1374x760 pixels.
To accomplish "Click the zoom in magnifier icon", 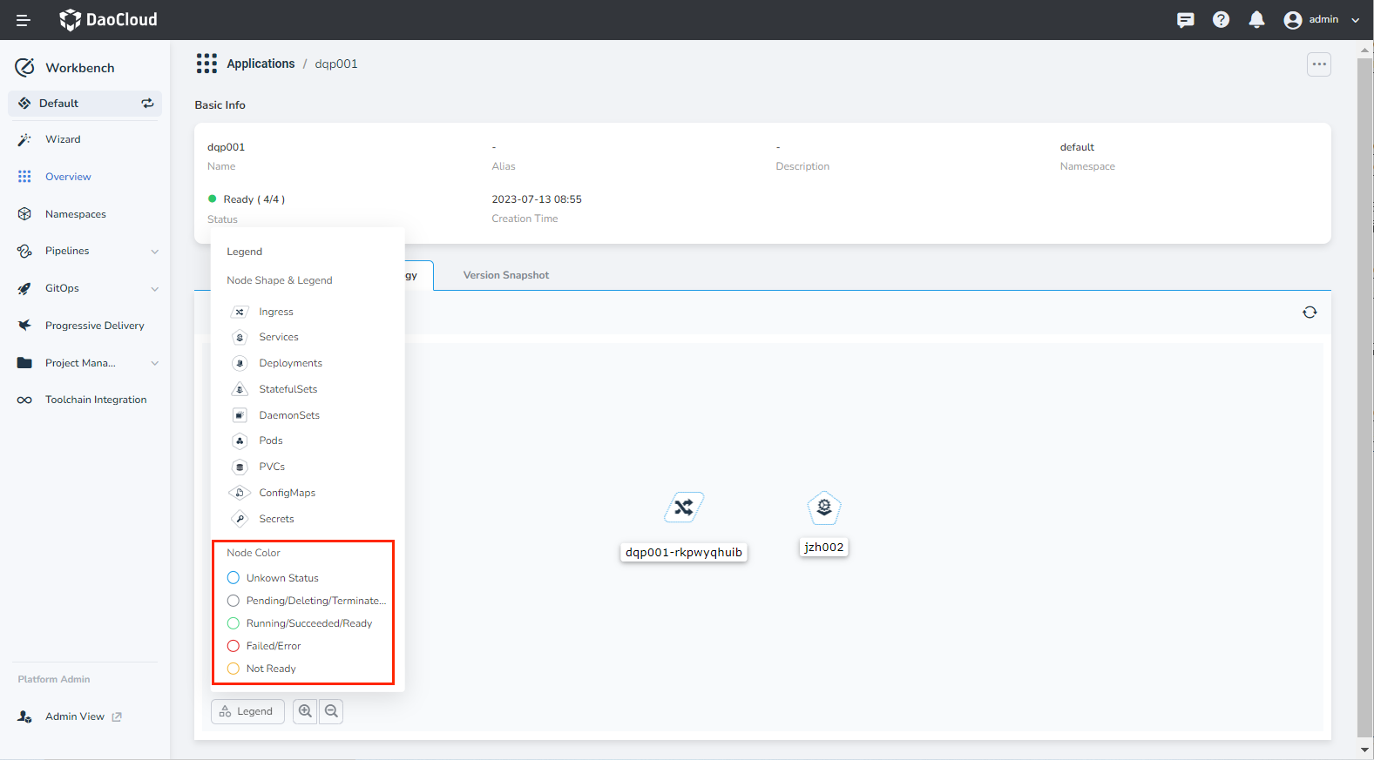I will click(305, 711).
